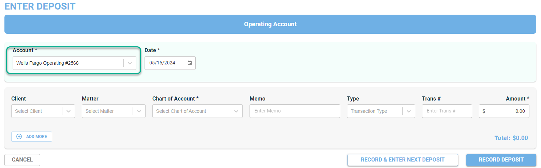
Task: Focus the Enter Memo text field
Action: [x=295, y=111]
